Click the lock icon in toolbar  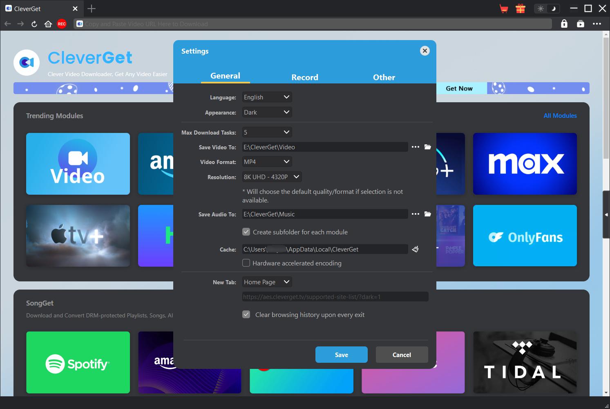pos(564,24)
